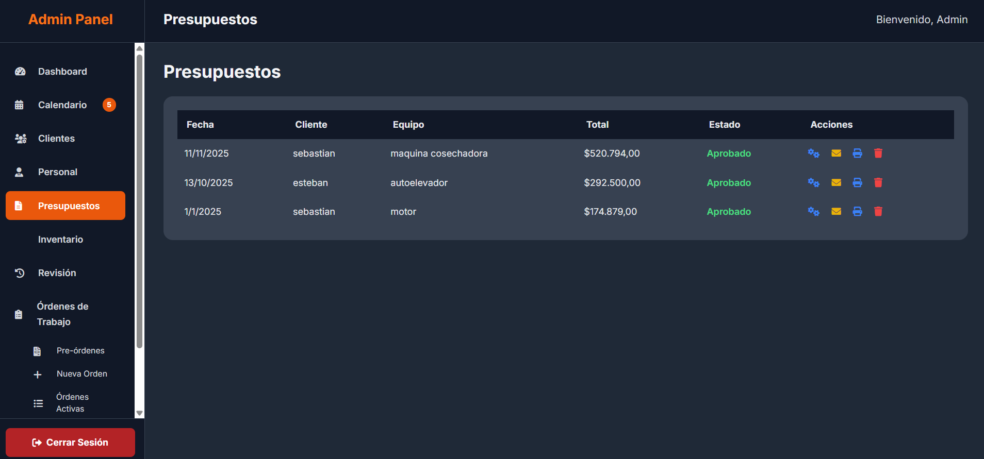Screen dimensions: 984x459
Task: Open Pre-órdenes submenu item
Action: [80, 351]
